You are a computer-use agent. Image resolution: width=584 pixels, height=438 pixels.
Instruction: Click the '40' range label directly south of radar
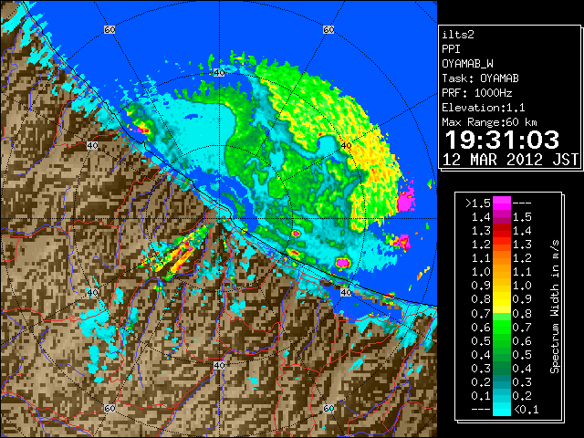[x=219, y=365]
